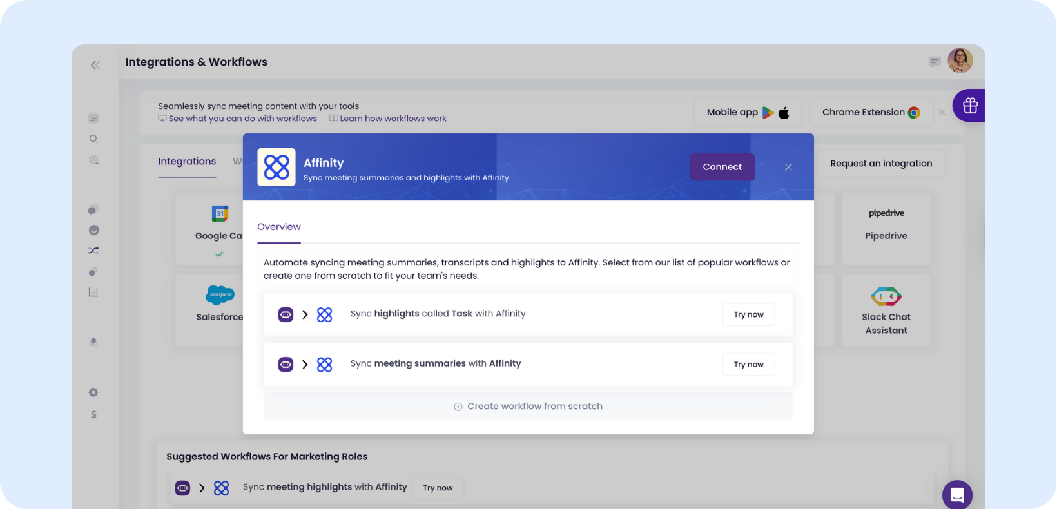
Task: Click the gift box icon
Action: (970, 106)
